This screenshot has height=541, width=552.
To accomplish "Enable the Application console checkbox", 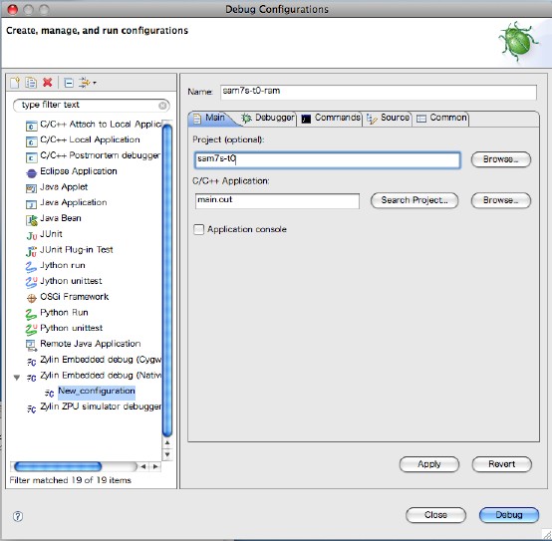I will (199, 229).
